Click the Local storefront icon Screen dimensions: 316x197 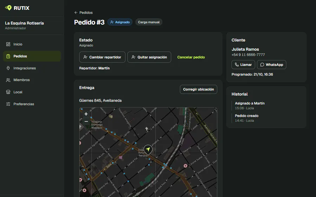(x=8, y=92)
